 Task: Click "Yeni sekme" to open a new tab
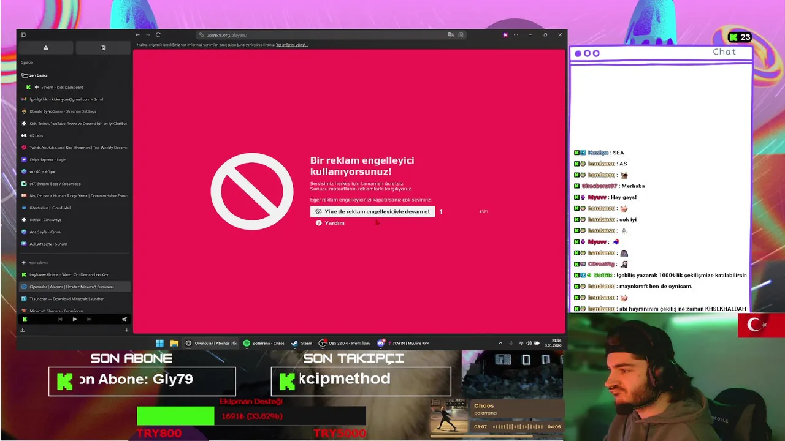[x=75, y=263]
